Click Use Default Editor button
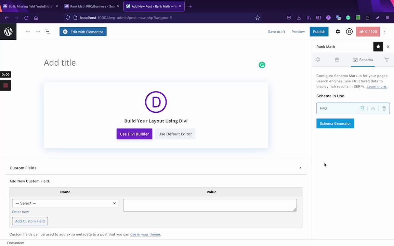 [175, 134]
